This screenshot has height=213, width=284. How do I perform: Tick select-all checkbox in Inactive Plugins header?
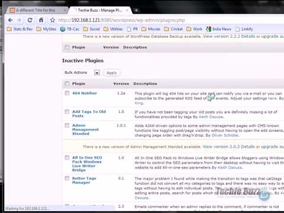point(67,83)
